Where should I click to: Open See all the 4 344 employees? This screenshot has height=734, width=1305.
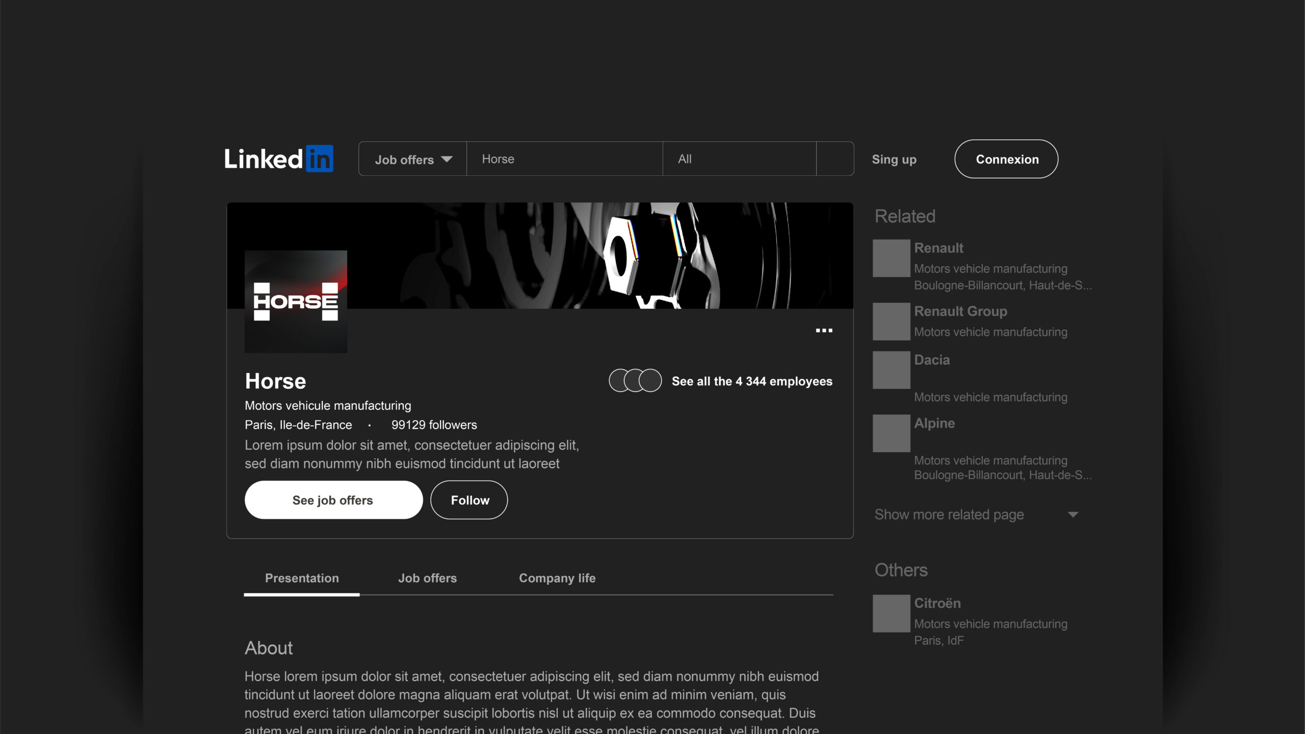tap(752, 381)
